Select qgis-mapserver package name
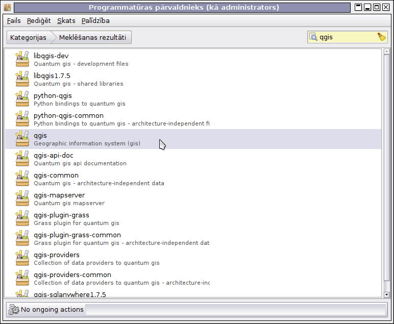The height and width of the screenshot is (324, 394). click(59, 195)
